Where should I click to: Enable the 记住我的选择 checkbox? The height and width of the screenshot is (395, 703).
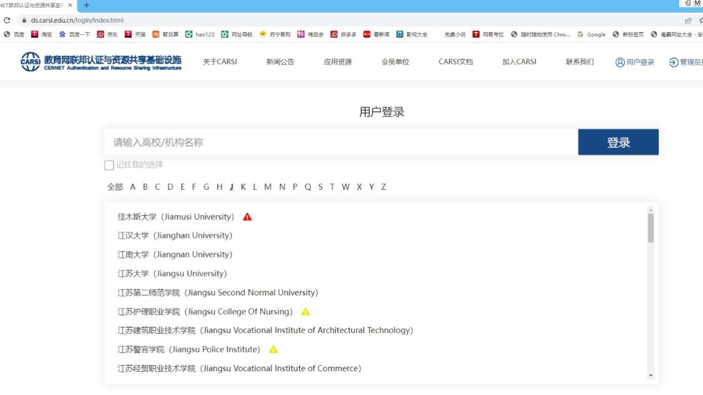(x=109, y=165)
